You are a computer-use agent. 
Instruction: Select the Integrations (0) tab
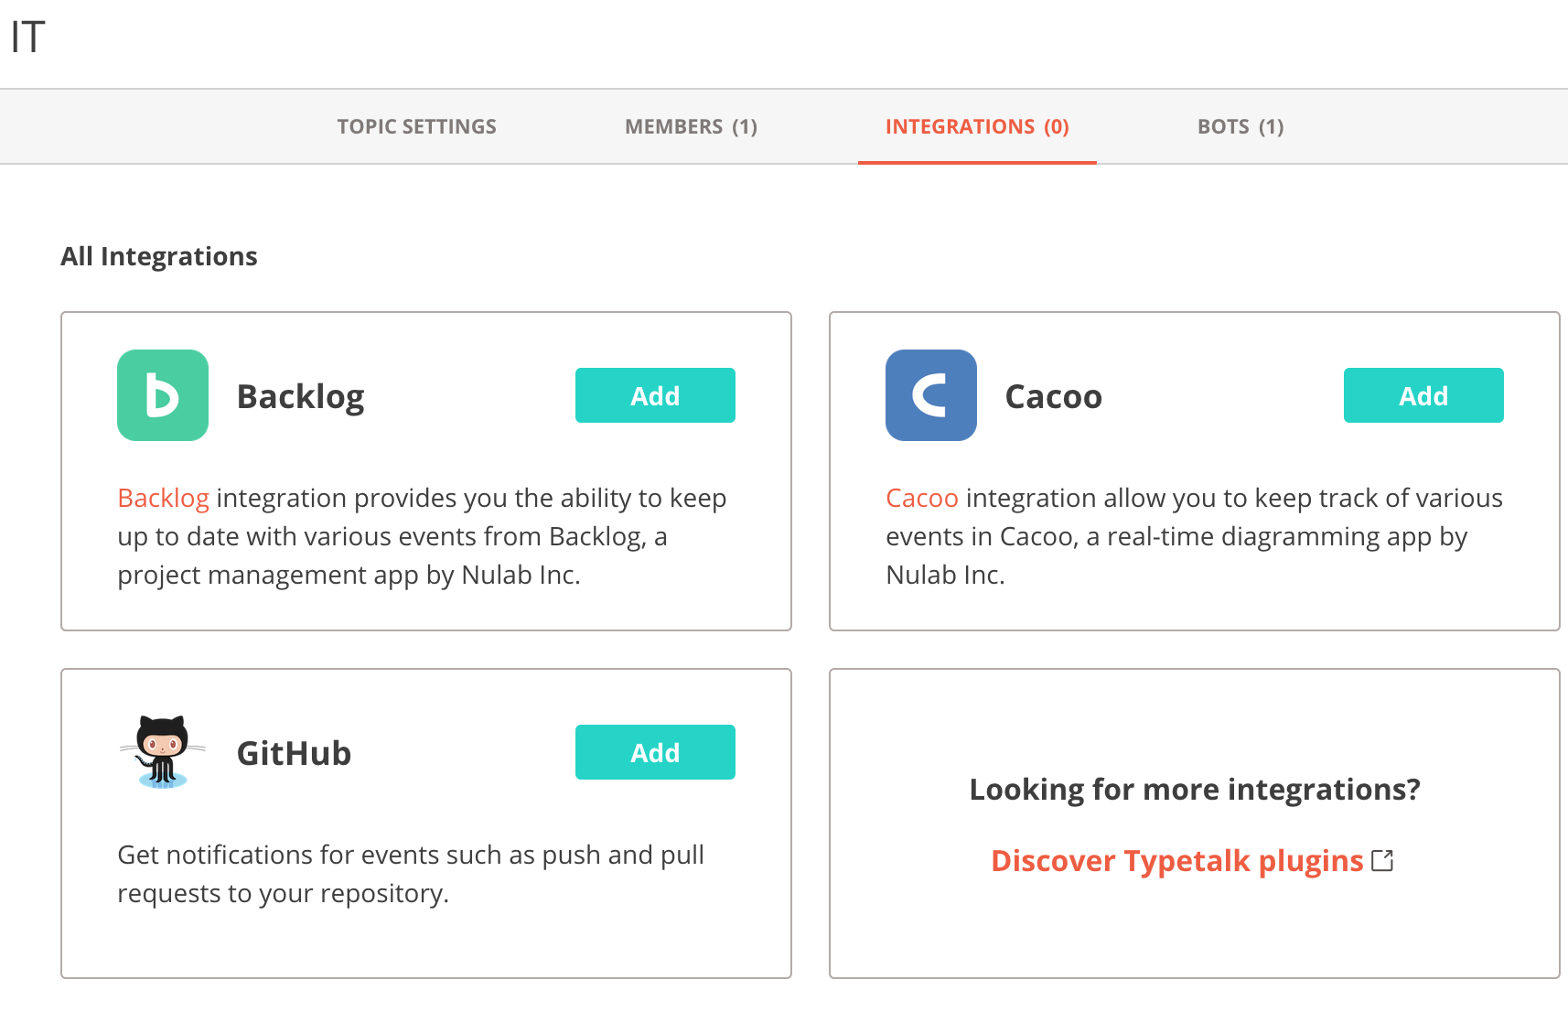tap(977, 126)
